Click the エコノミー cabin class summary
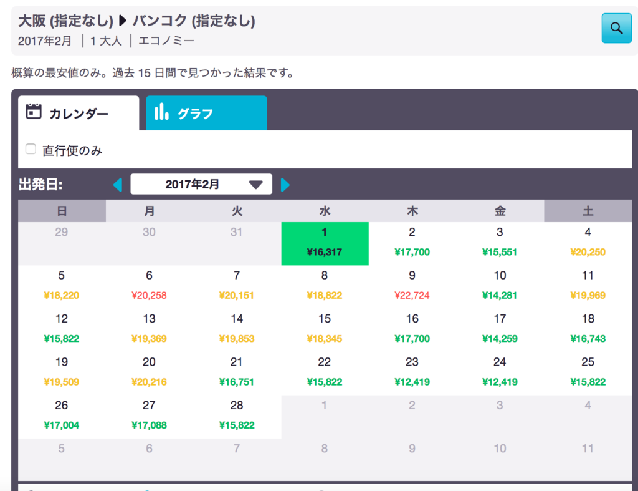Image resolution: width=638 pixels, height=491 pixels. click(x=166, y=41)
